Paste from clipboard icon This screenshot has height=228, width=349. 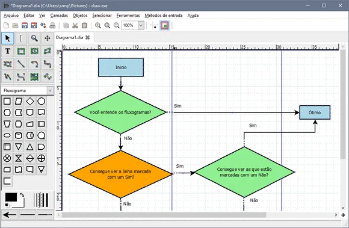point(85,25)
